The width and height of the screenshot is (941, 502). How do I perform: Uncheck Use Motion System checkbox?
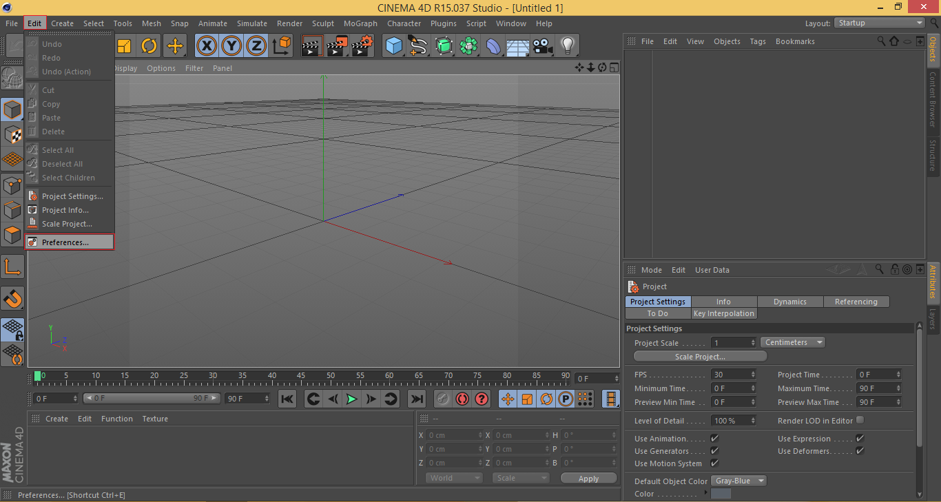714,463
